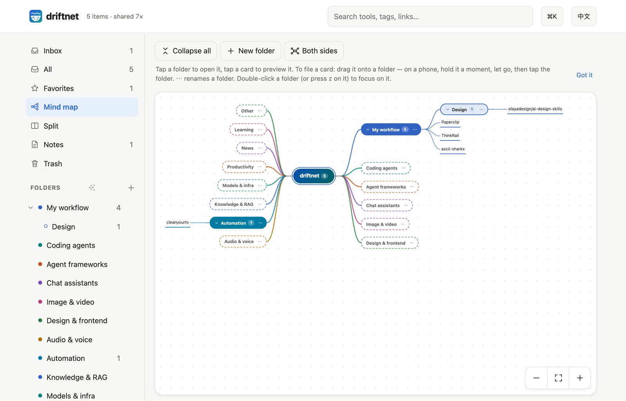The height and width of the screenshot is (401, 626).
Task: Open the Notes section
Action: [x=82, y=145]
